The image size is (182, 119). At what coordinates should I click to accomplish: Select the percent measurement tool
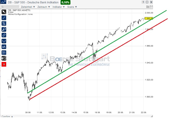pos(4,23)
